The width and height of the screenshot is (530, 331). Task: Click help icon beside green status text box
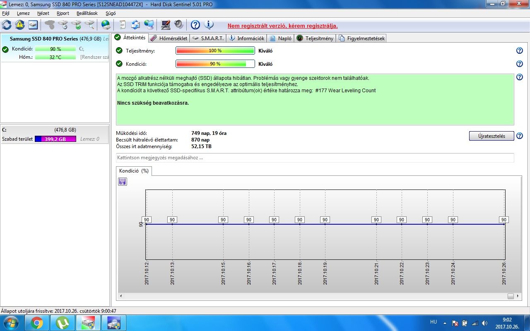[520, 77]
